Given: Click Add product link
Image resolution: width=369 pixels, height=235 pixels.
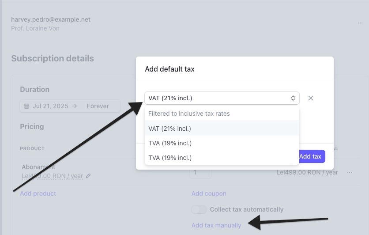Looking at the screenshot, I should (38, 193).
